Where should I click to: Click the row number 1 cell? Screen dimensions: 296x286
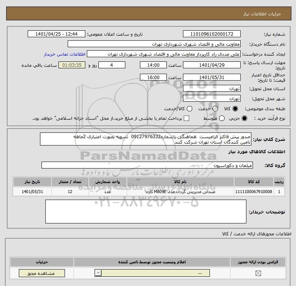279,192
